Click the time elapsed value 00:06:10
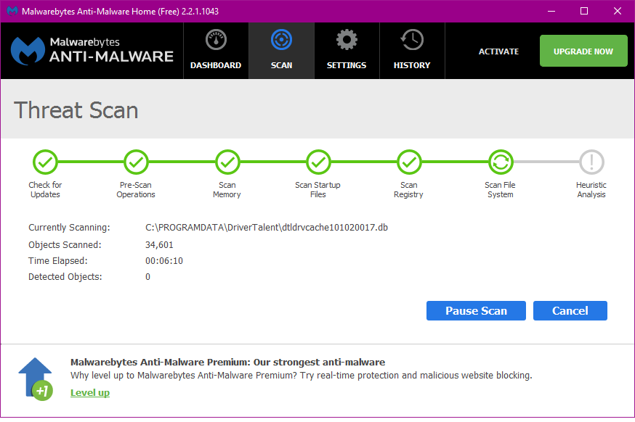Screen dimensions: 635x422 [x=164, y=261]
